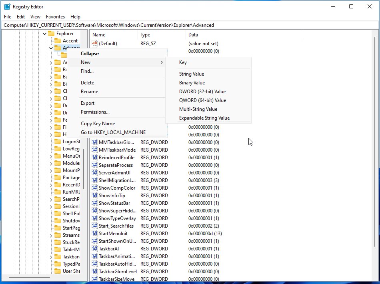The height and width of the screenshot is (284, 380).
Task: Open the Help menu
Action: (75, 17)
